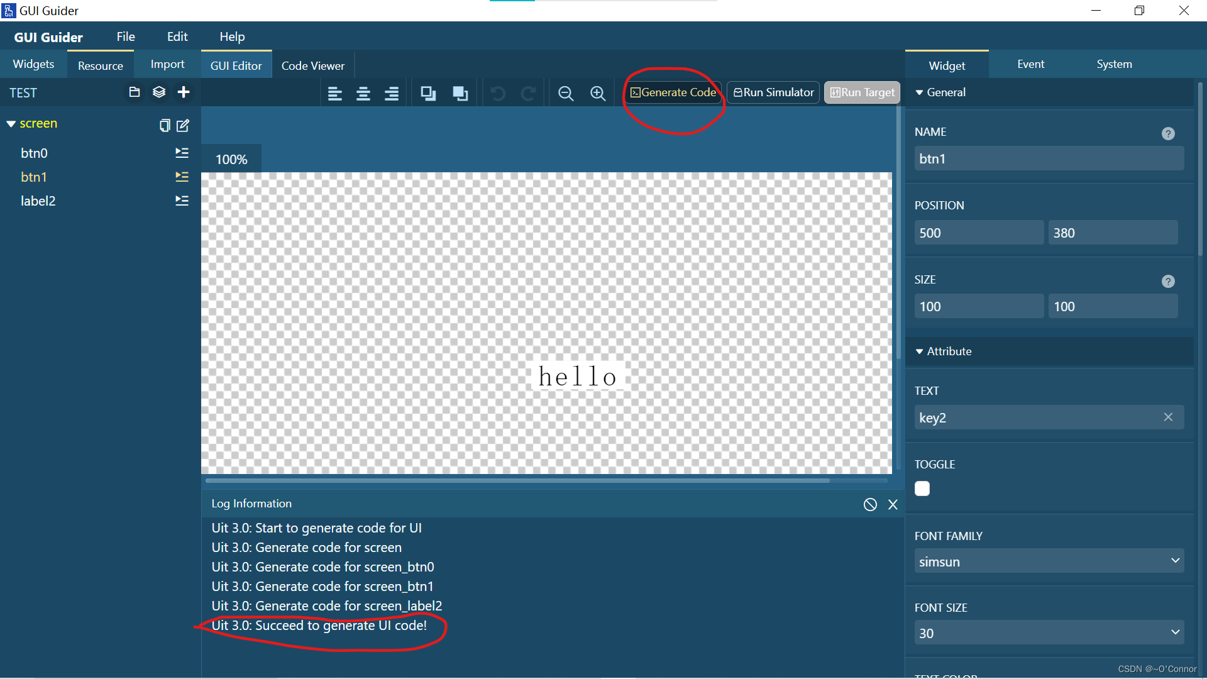1207x679 pixels.
Task: Toggle the list icon next to label2
Action: pyautogui.click(x=182, y=201)
